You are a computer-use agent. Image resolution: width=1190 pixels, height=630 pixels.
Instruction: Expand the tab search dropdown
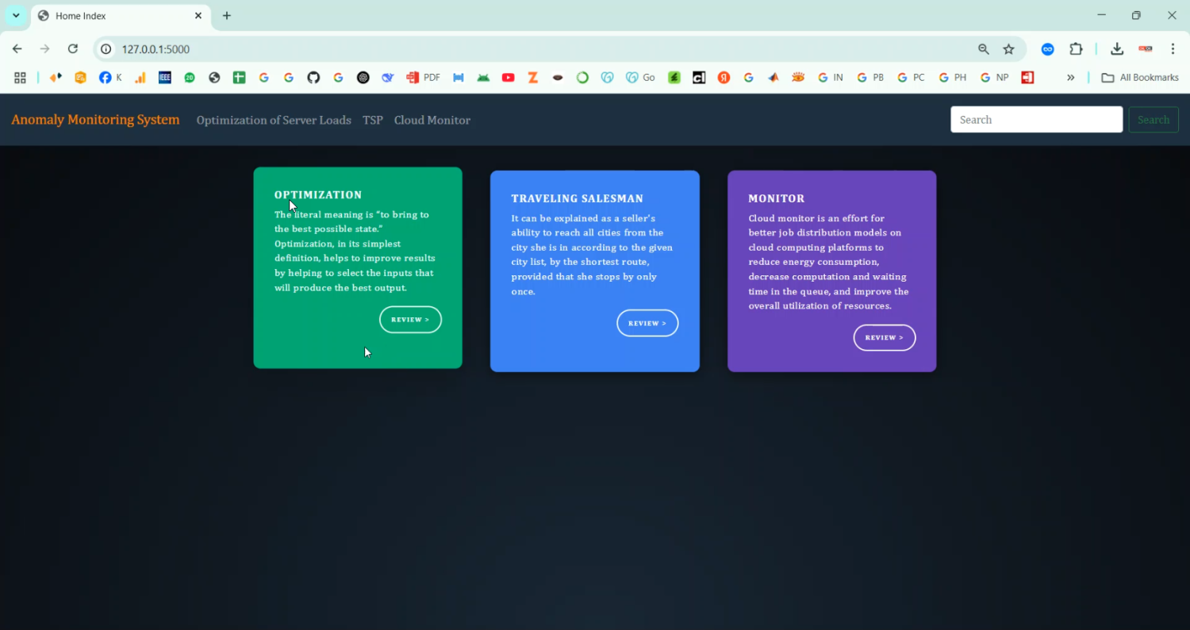[16, 16]
